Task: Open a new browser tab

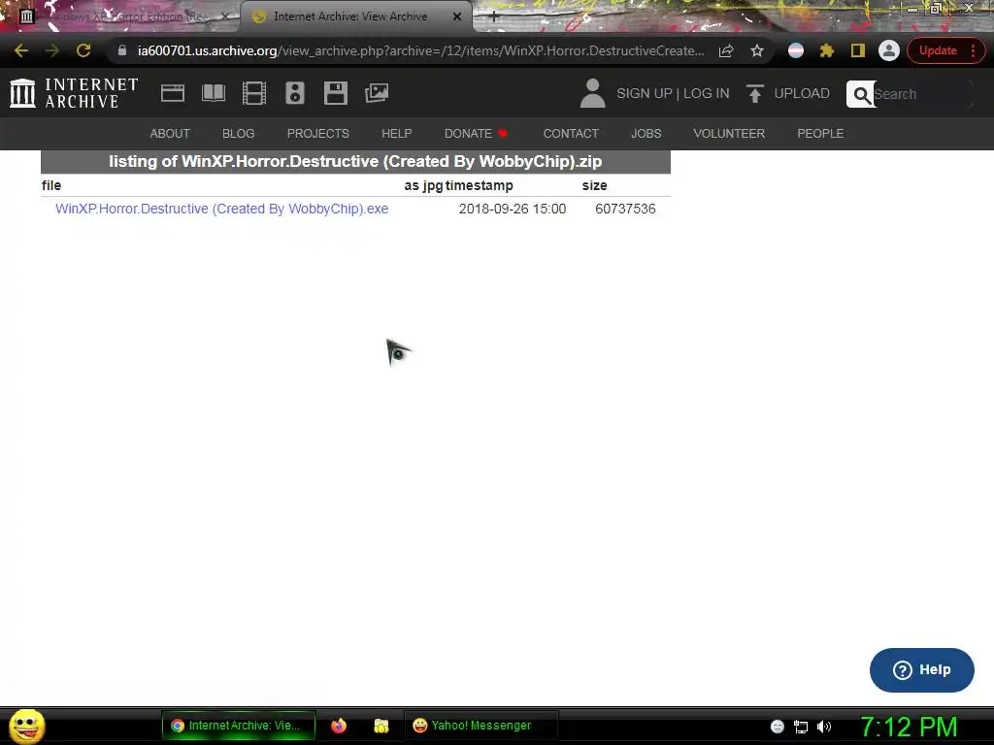Action: tap(494, 16)
